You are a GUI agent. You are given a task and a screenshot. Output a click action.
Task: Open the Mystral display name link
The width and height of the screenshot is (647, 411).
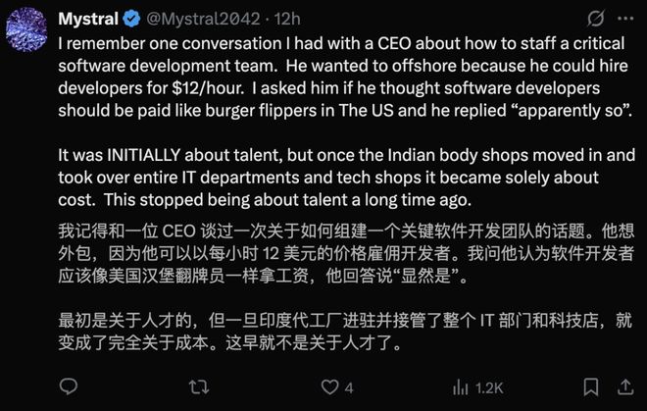pyautogui.click(x=87, y=19)
